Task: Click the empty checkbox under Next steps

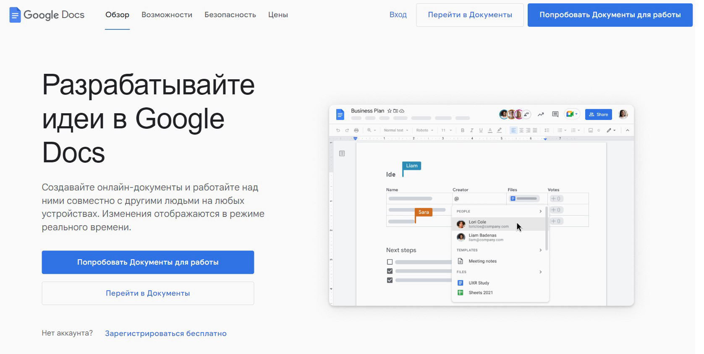Action: (x=390, y=262)
